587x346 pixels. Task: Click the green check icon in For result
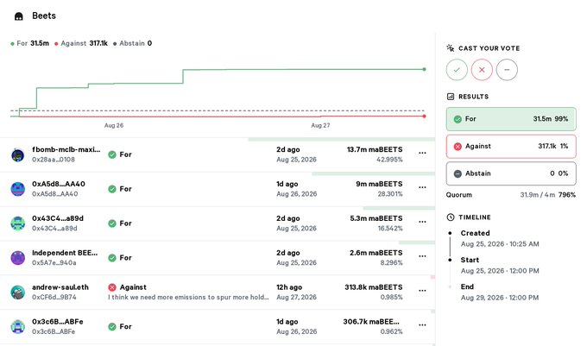[458, 119]
